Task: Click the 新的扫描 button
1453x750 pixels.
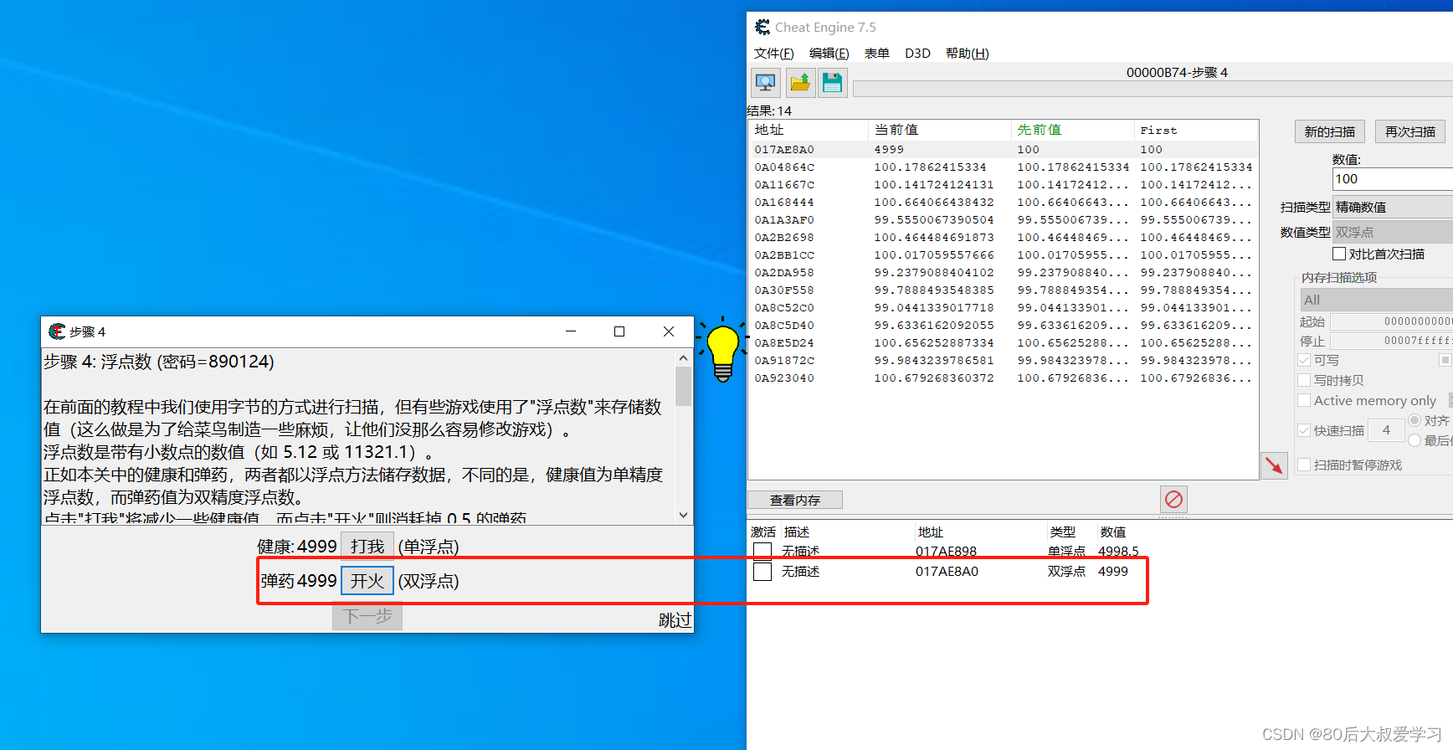Action: point(1329,131)
